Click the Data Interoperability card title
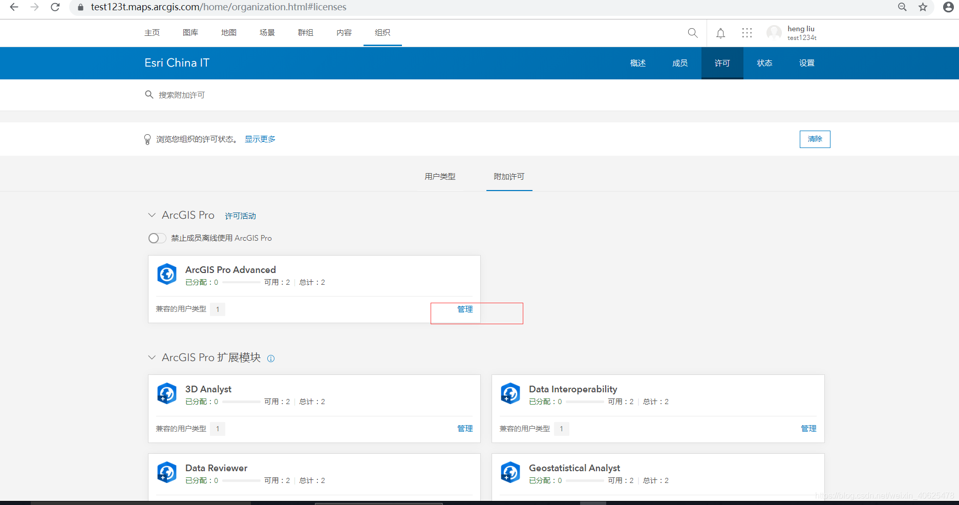This screenshot has width=959, height=505. (573, 389)
